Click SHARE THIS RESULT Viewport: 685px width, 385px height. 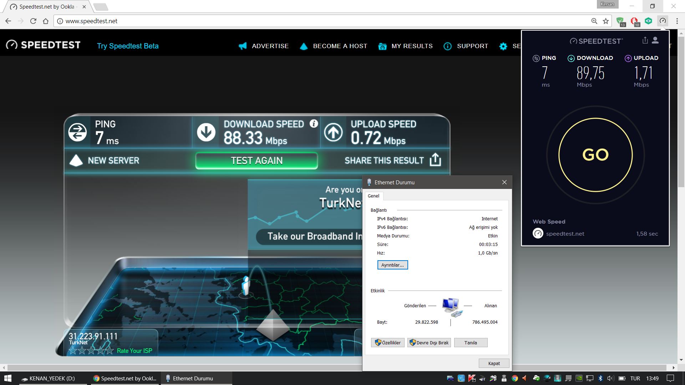(x=393, y=160)
